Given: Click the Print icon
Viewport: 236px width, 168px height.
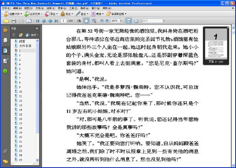Looking at the screenshot, I should tap(14, 21).
